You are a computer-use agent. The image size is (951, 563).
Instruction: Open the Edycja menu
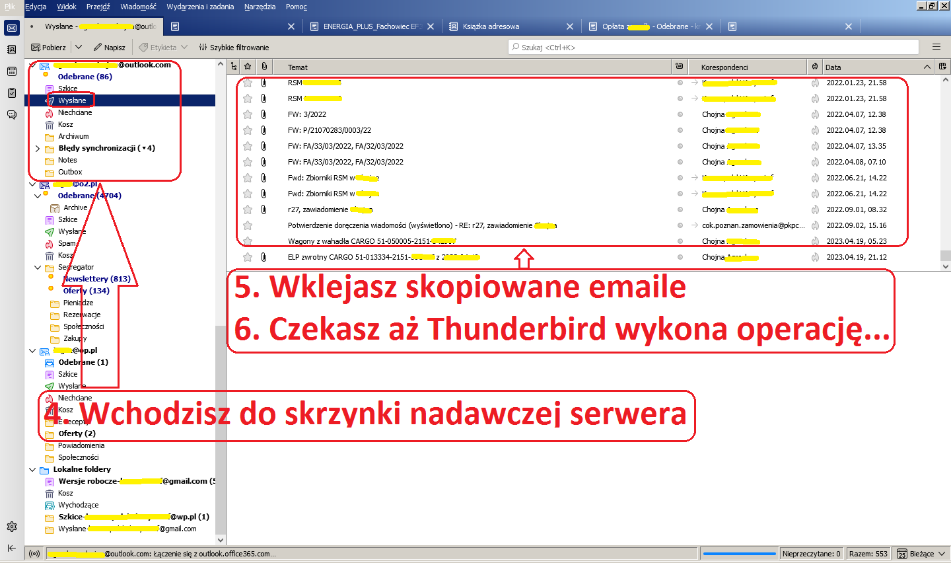click(x=36, y=7)
